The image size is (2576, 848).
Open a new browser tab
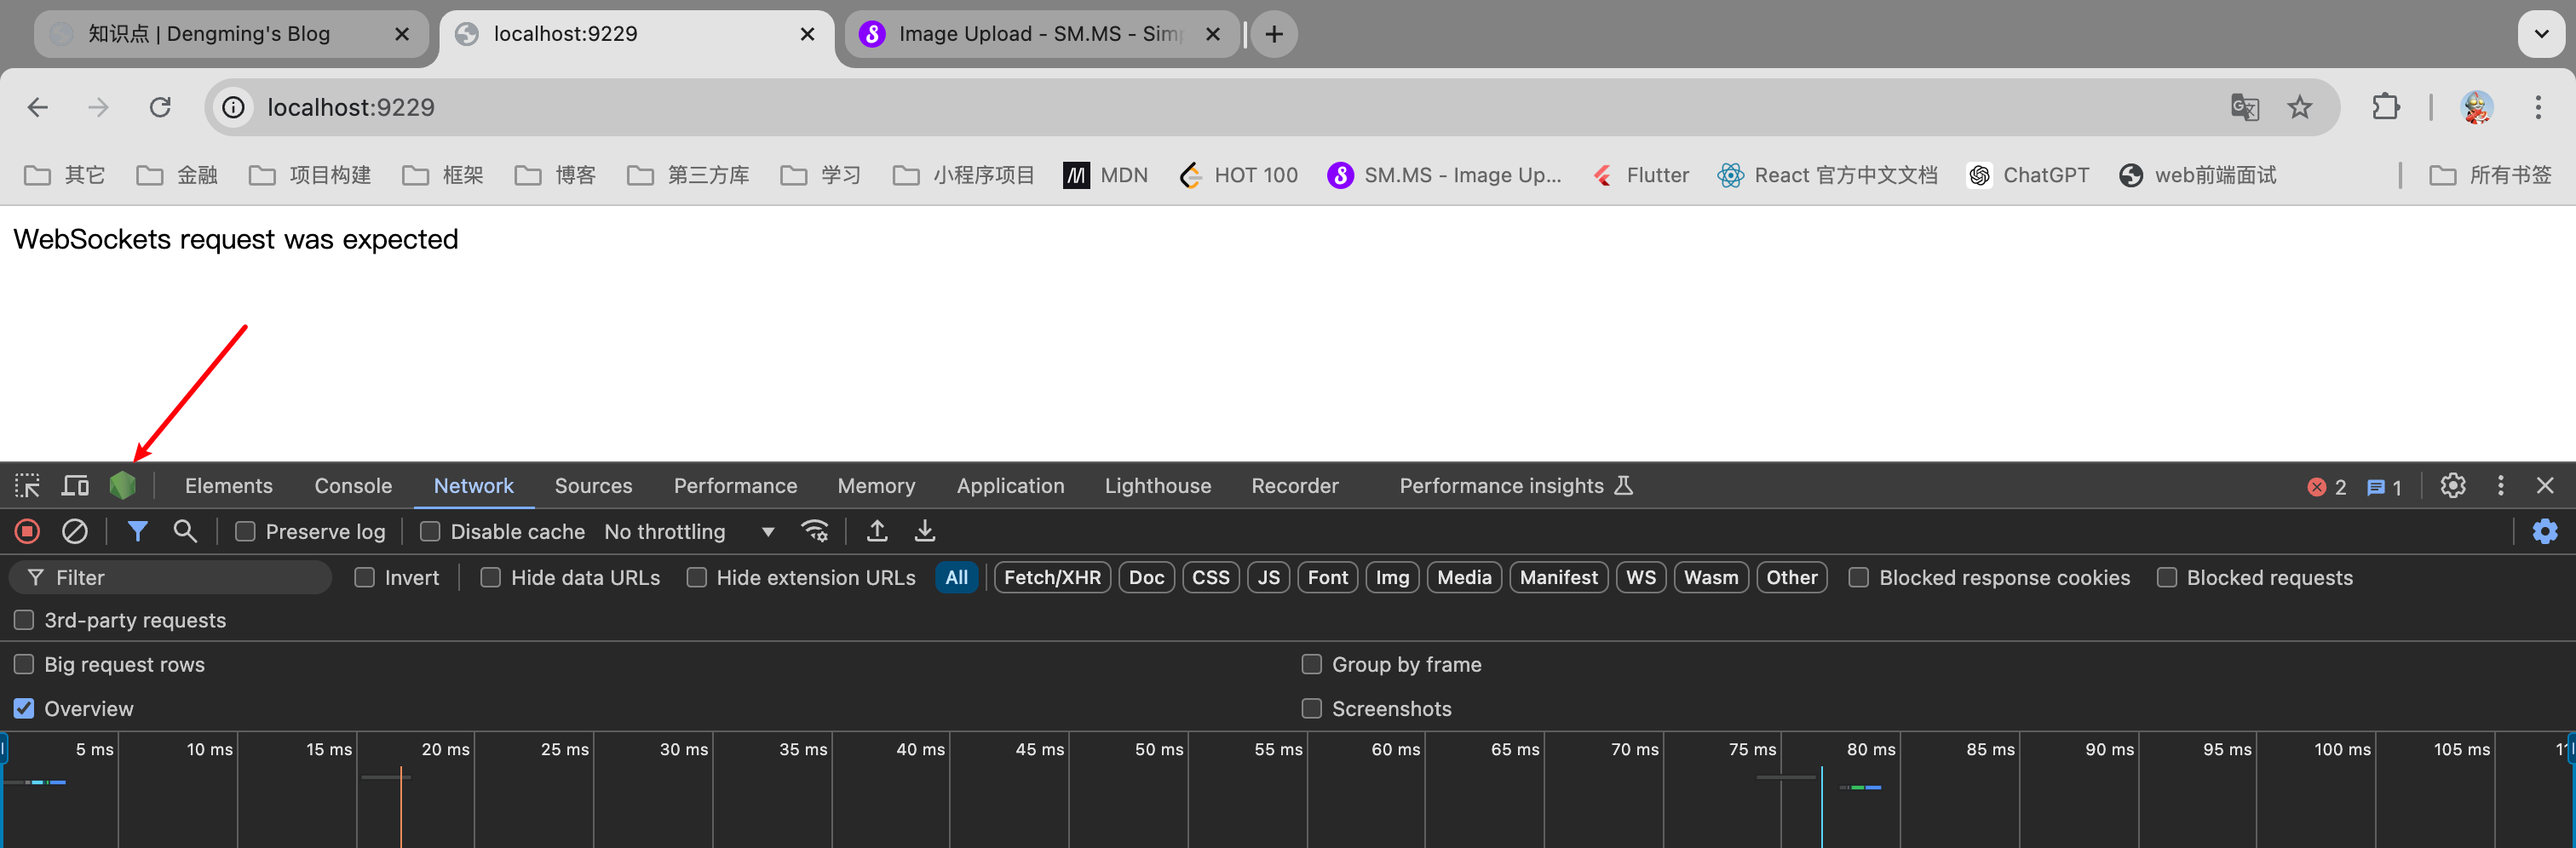click(1274, 34)
